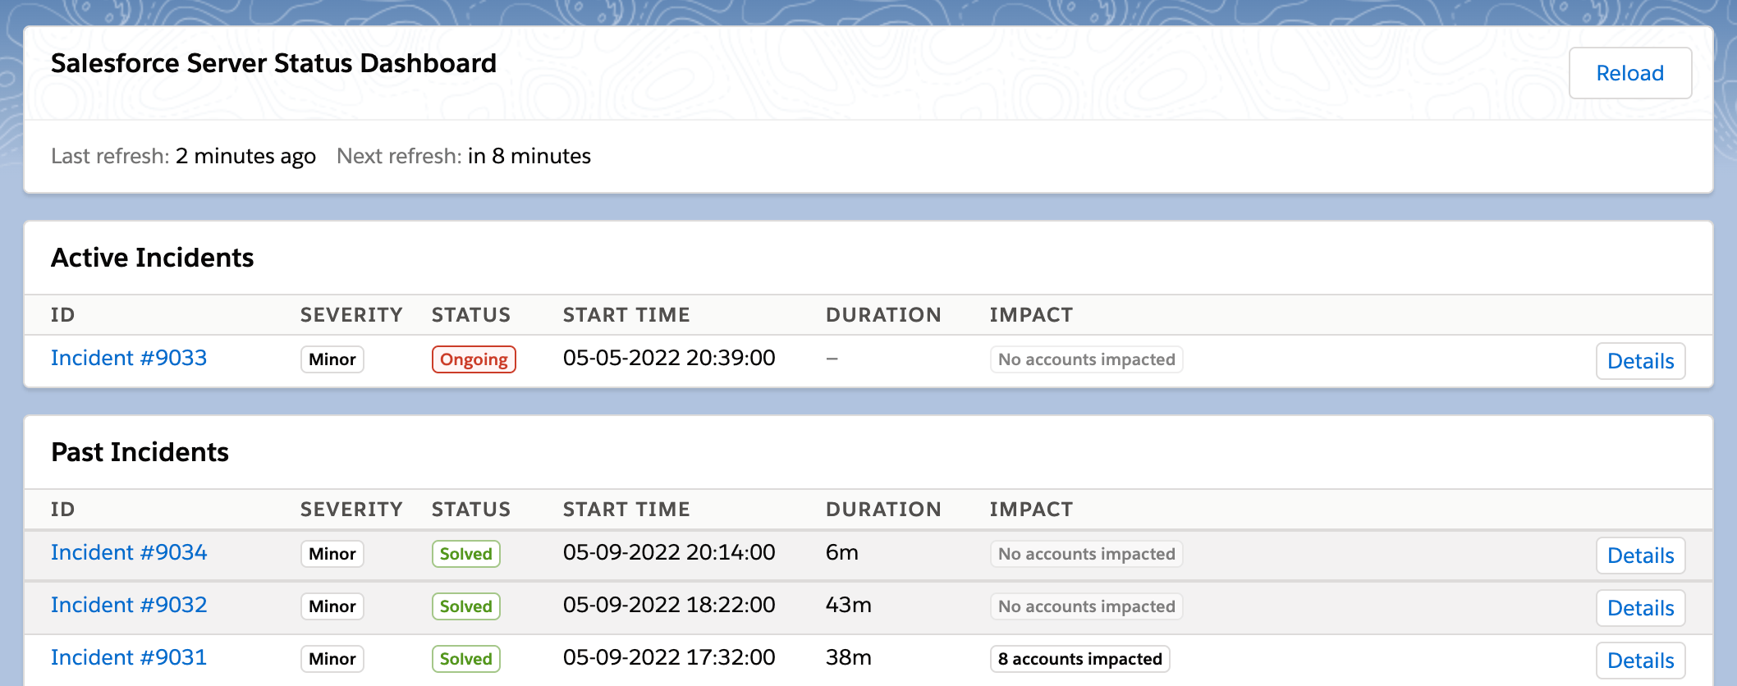This screenshot has width=1737, height=686.
Task: Click Minor severity badge for Incident #9033
Action: coord(332,359)
